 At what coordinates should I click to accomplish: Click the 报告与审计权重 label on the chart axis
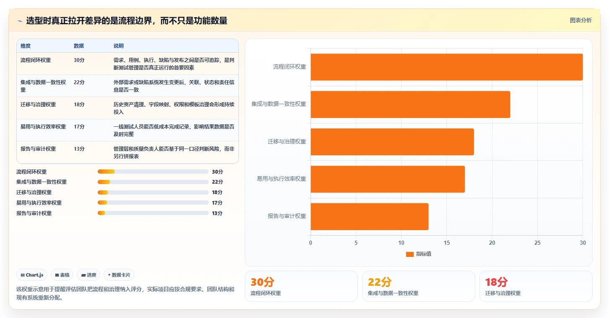coord(287,216)
